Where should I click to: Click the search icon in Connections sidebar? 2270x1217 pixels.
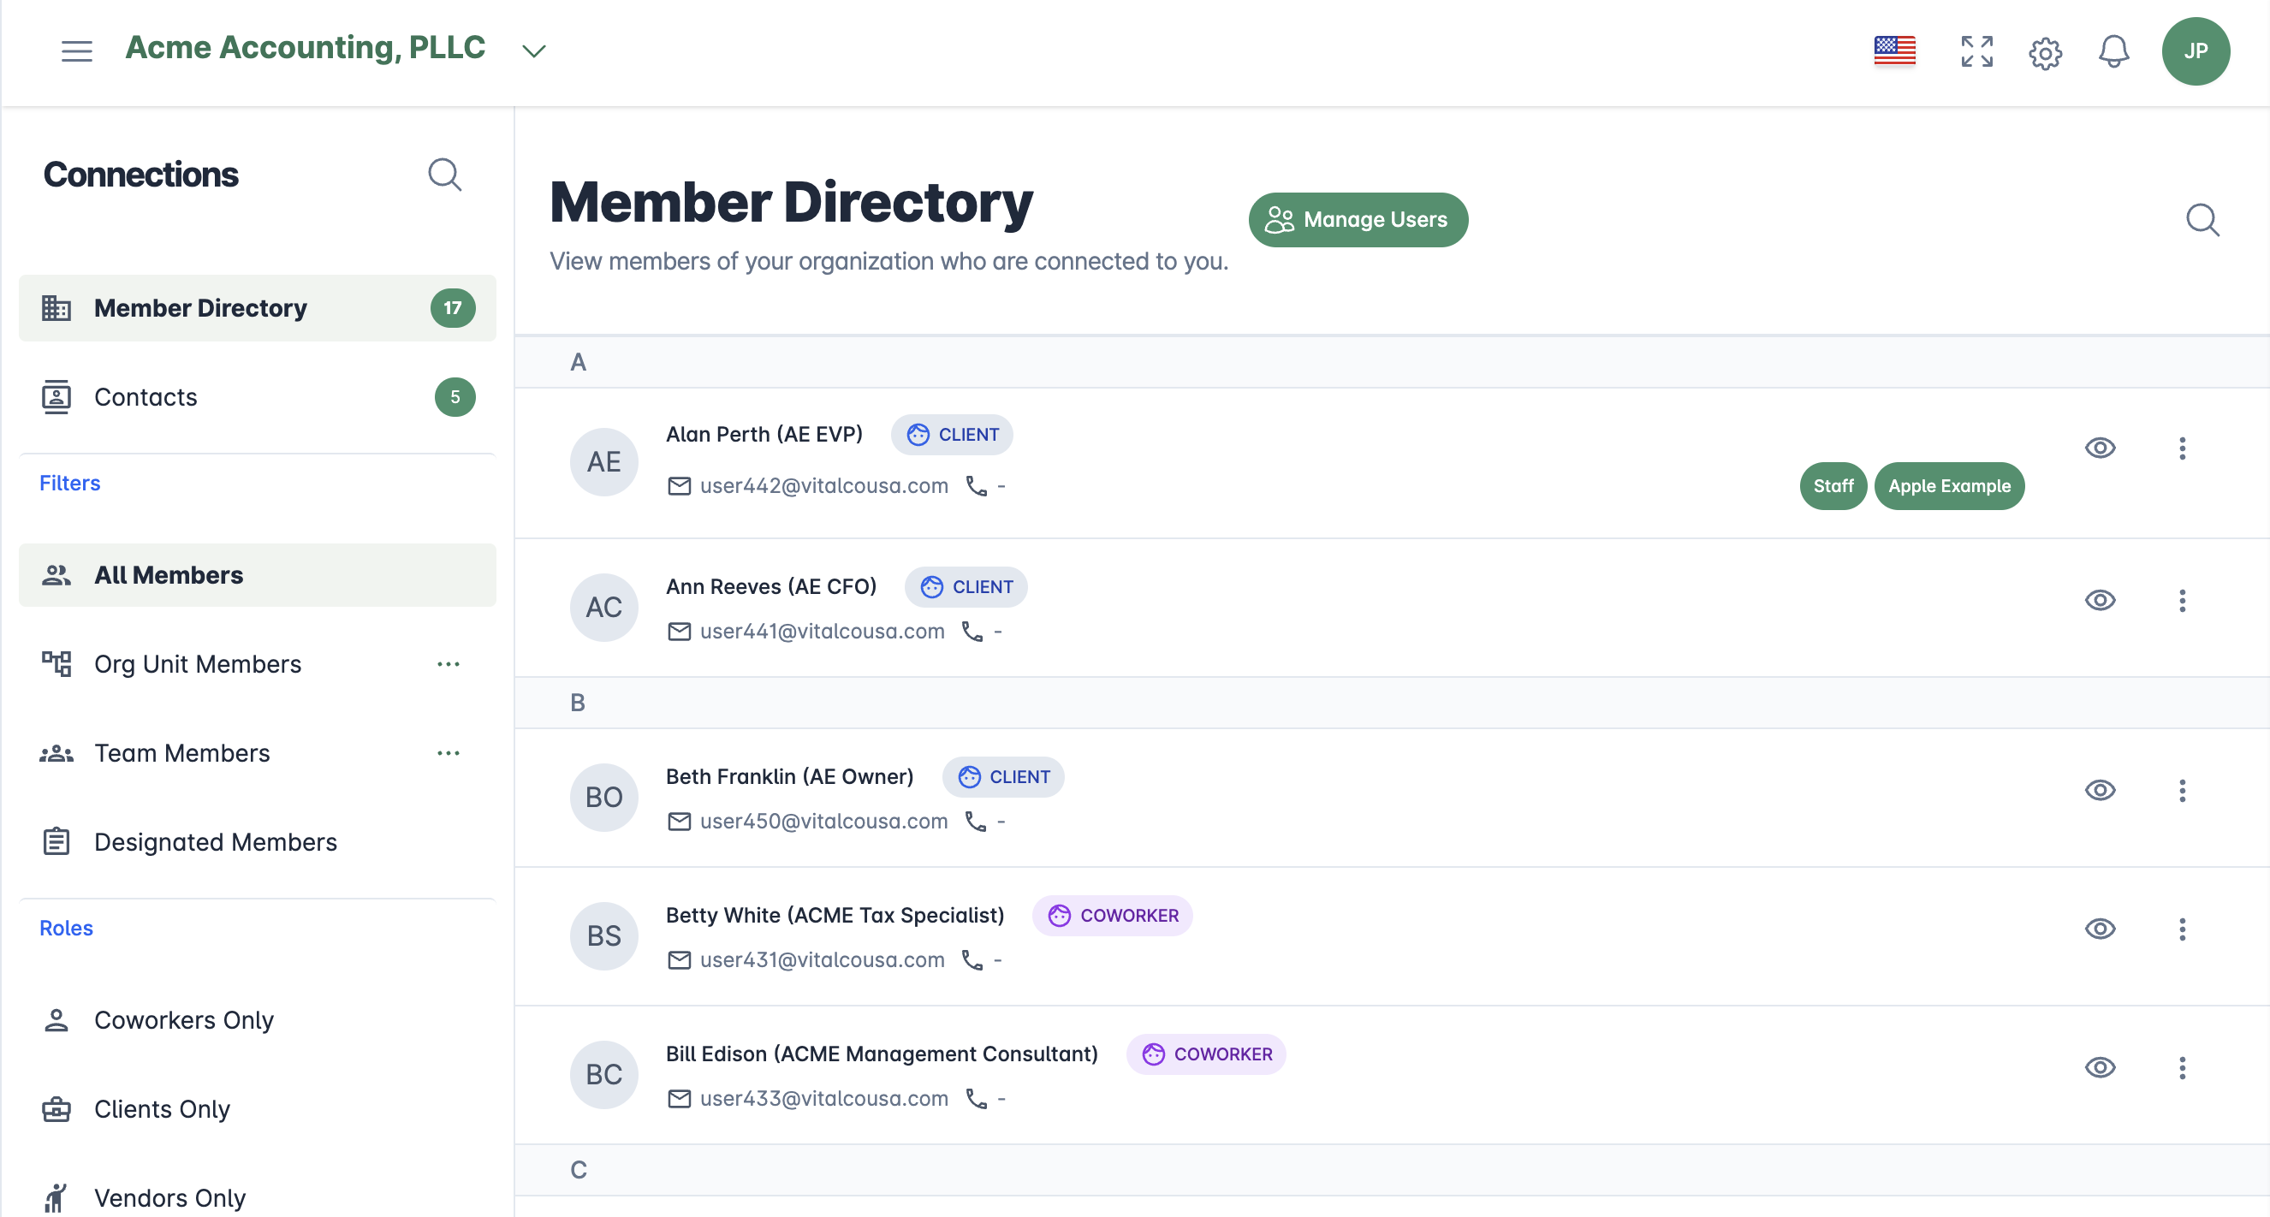coord(444,175)
